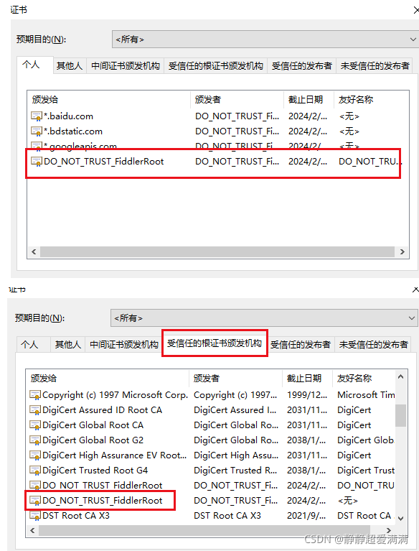Select DigiCert Assured ID Root CA name

point(102,410)
